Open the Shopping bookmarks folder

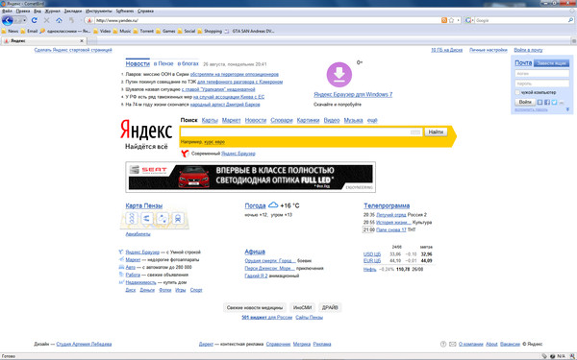point(210,32)
